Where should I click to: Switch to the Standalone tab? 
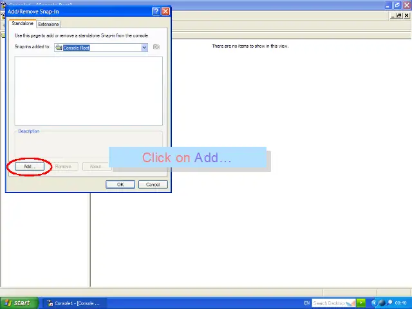23,24
